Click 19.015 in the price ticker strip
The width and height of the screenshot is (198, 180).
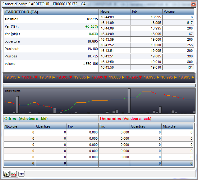[x=11, y=77]
